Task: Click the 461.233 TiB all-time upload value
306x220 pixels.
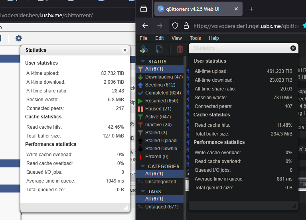Action: tap(279, 71)
